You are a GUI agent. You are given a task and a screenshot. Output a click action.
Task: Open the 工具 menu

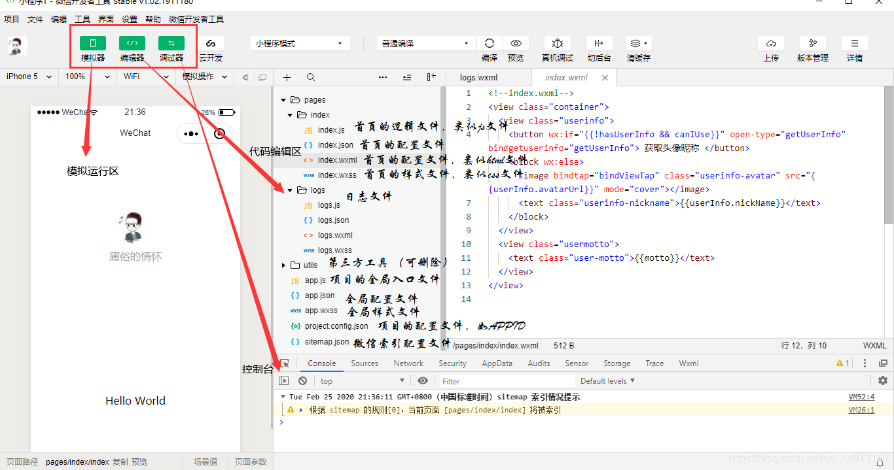pos(82,20)
